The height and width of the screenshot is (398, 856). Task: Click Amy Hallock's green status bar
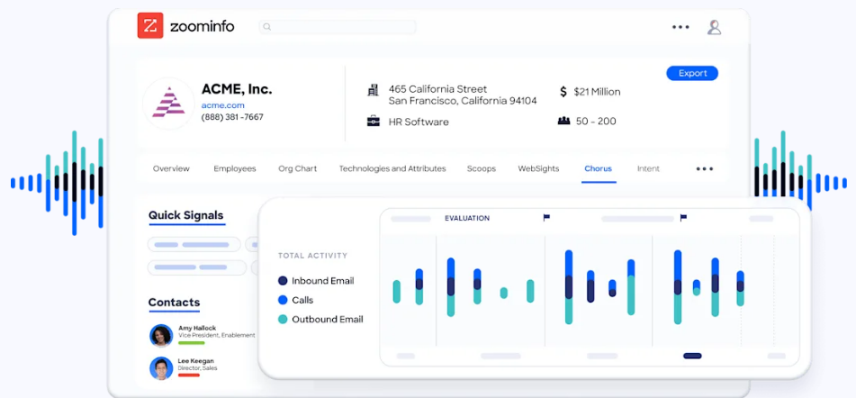pyautogui.click(x=192, y=343)
